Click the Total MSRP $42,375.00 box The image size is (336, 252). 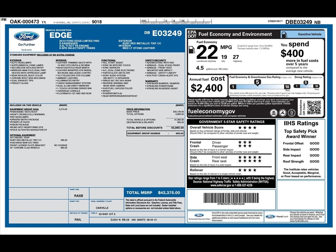click(x=154, y=193)
